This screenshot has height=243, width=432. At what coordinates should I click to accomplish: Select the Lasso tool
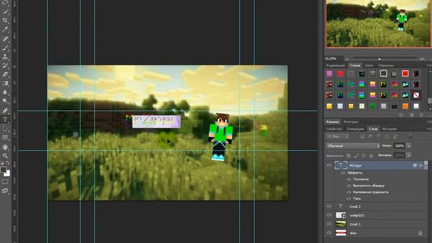(x=5, y=3)
